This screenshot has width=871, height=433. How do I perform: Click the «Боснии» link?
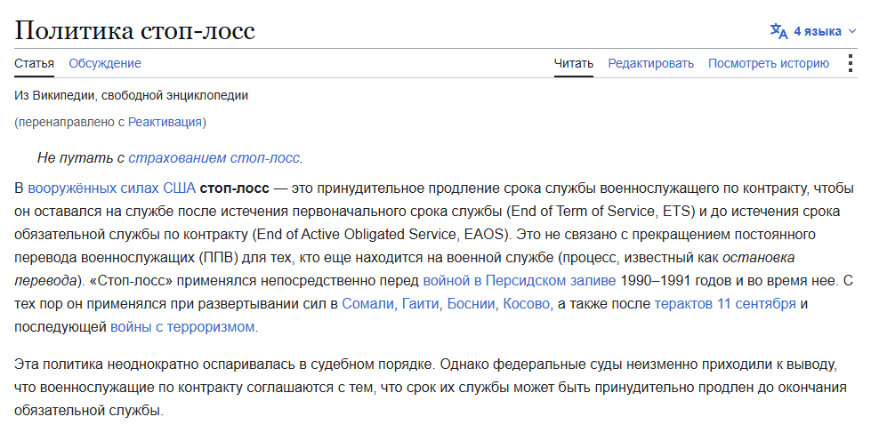471,304
